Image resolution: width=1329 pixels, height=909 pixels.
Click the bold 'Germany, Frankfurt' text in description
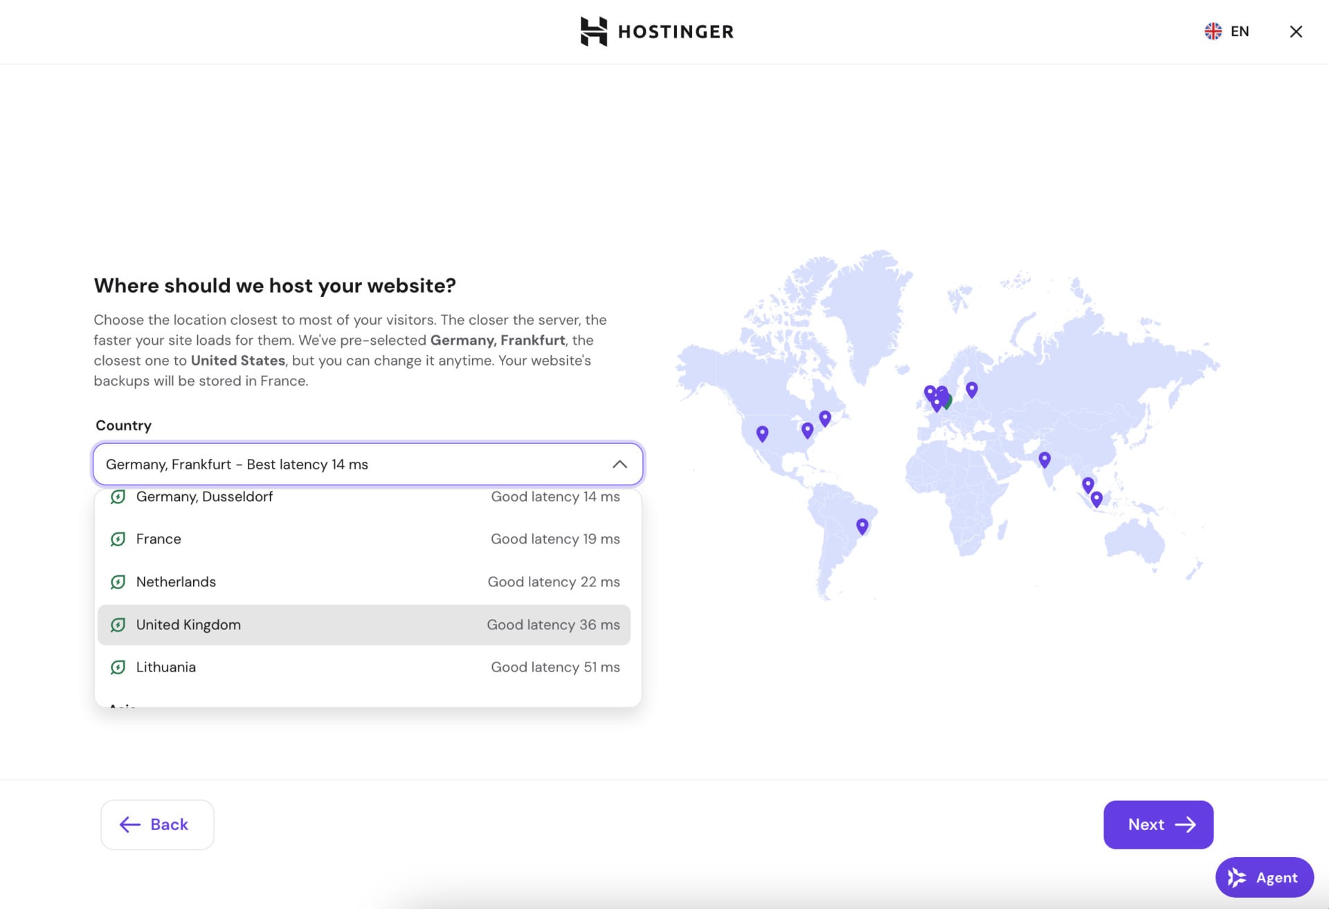click(498, 341)
